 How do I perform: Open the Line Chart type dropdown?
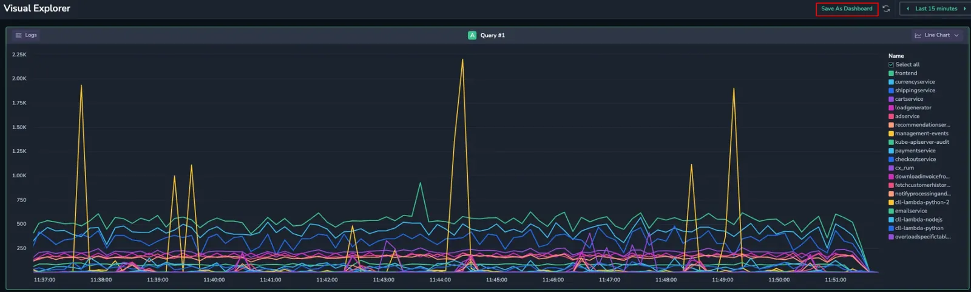(937, 35)
